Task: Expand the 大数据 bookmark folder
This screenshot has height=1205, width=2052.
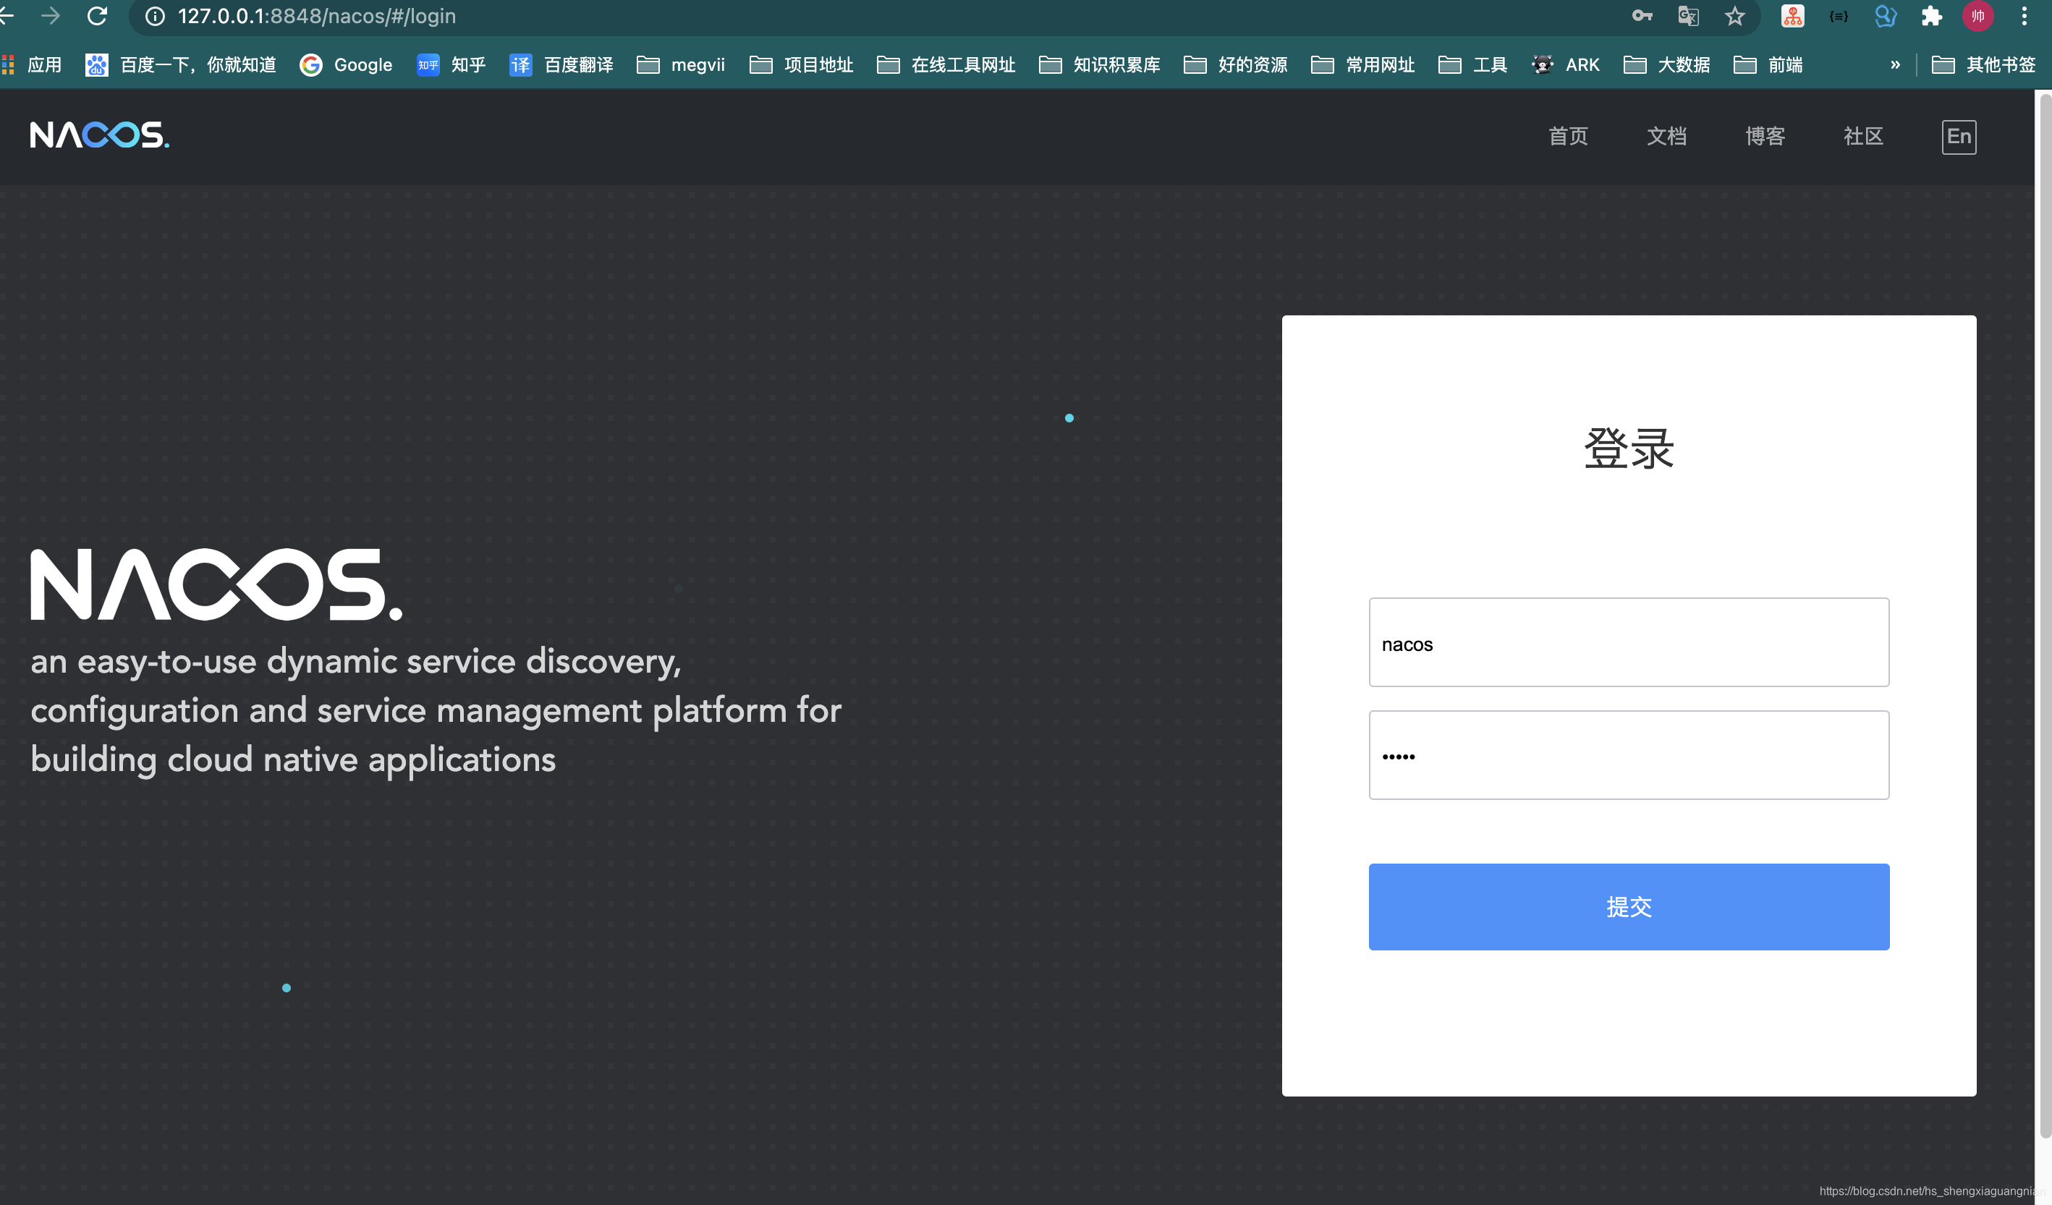Action: tap(1667, 64)
